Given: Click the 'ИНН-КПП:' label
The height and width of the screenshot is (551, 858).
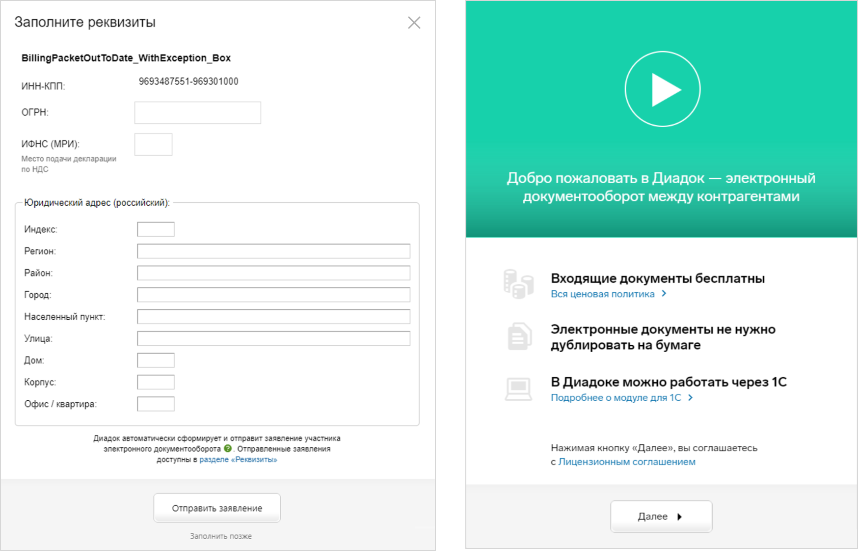Looking at the screenshot, I should coord(43,86).
